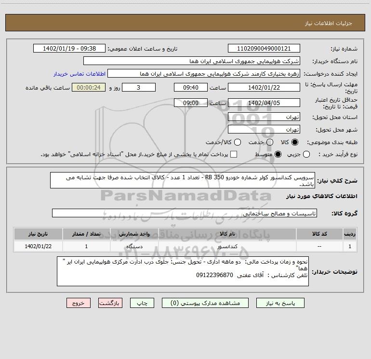Click the نام دستگاه خریدار field
The width and height of the screenshot is (371, 359).
tap(192, 61)
